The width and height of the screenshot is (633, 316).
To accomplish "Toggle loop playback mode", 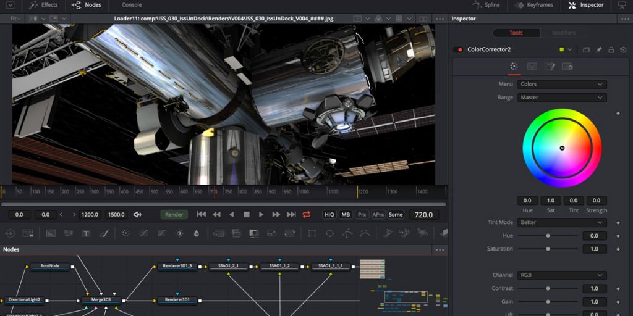I will [307, 214].
